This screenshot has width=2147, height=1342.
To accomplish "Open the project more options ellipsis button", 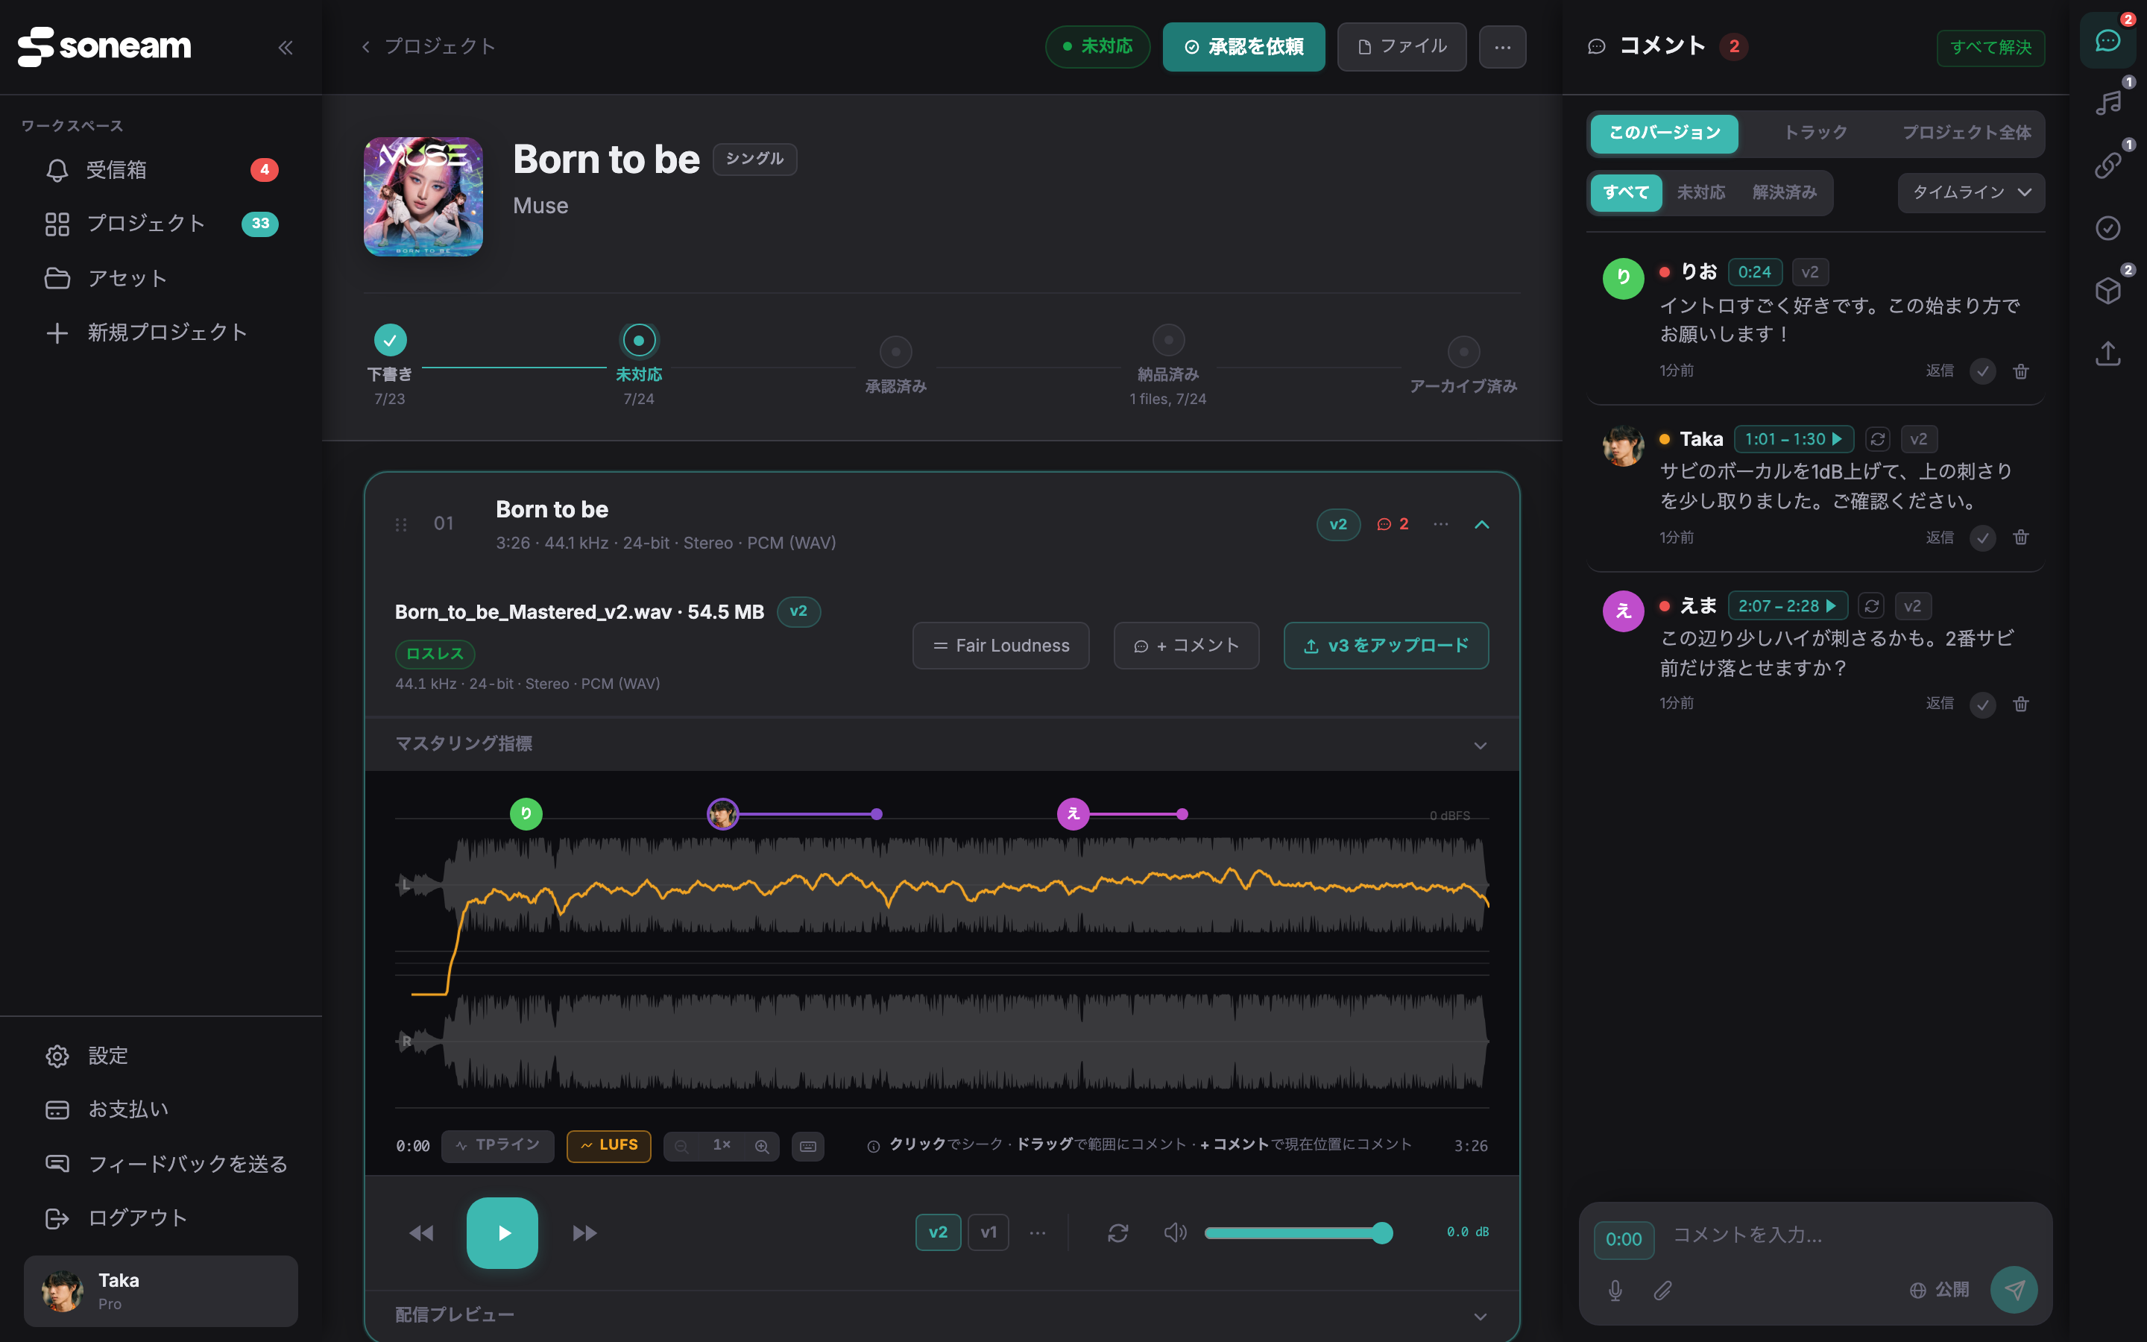I will click(1503, 47).
